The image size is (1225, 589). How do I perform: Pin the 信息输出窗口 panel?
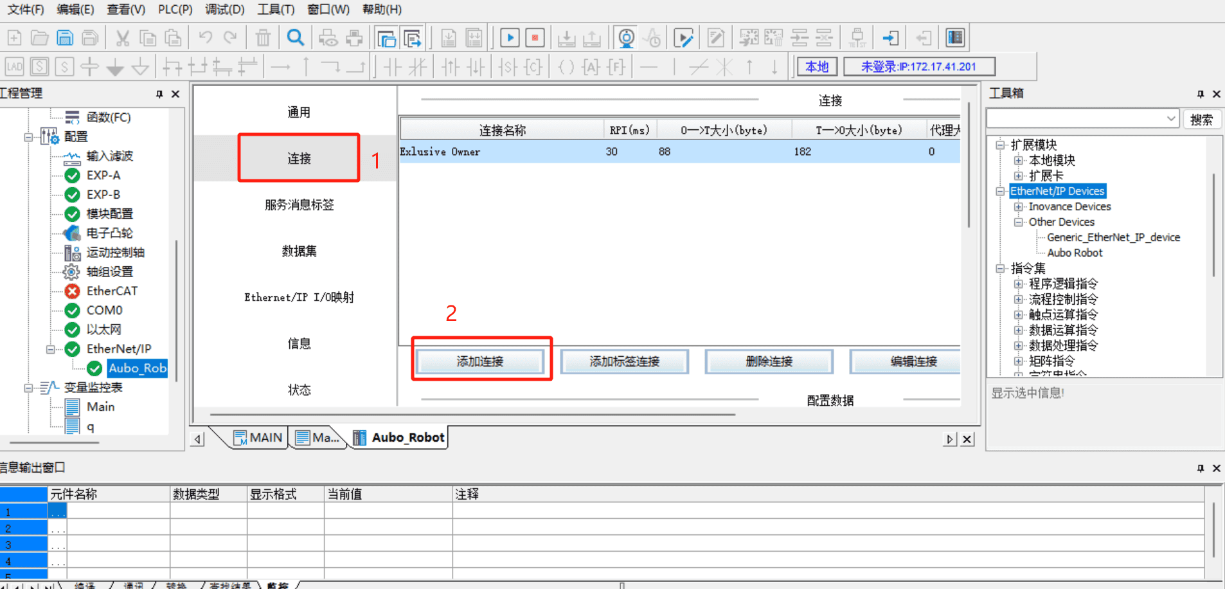pos(1200,468)
